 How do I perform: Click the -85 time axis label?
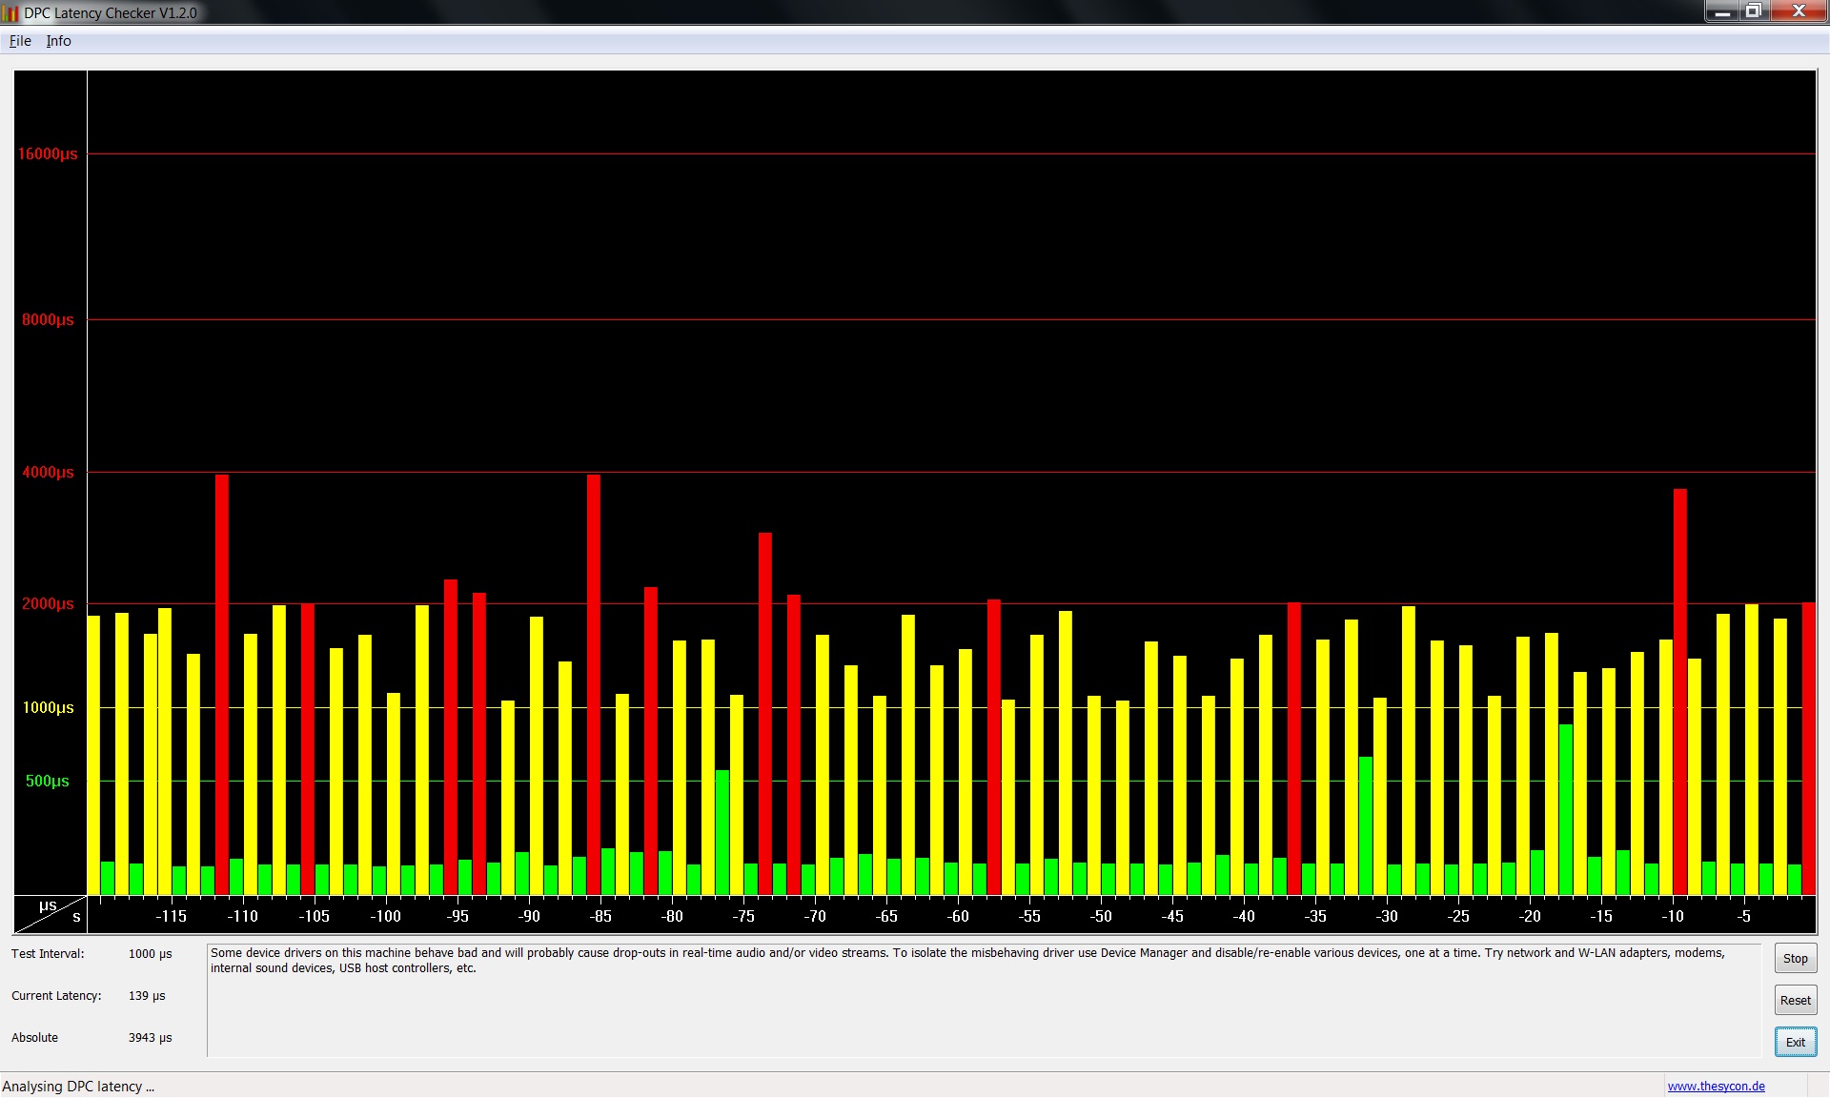600,916
